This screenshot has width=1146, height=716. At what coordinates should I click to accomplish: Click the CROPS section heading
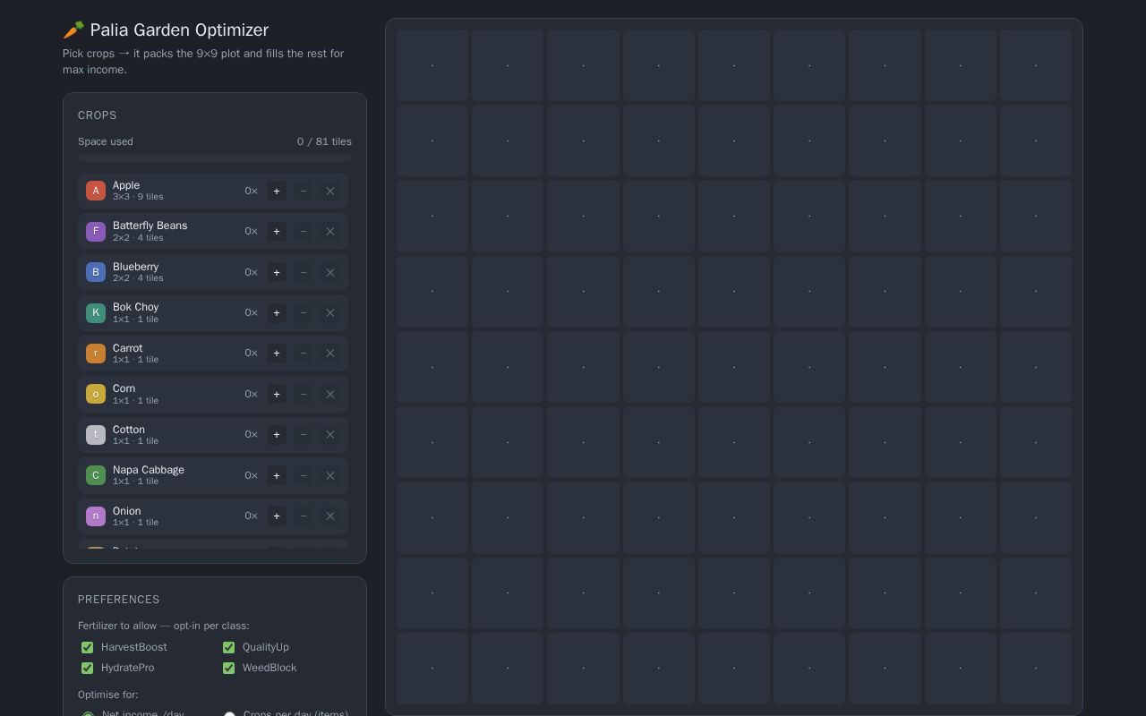[x=98, y=115]
